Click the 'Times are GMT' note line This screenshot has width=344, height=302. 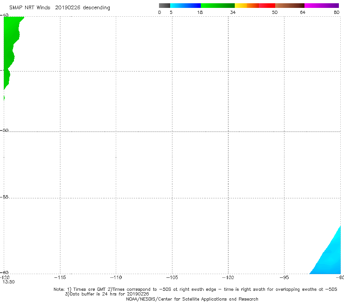point(195,289)
